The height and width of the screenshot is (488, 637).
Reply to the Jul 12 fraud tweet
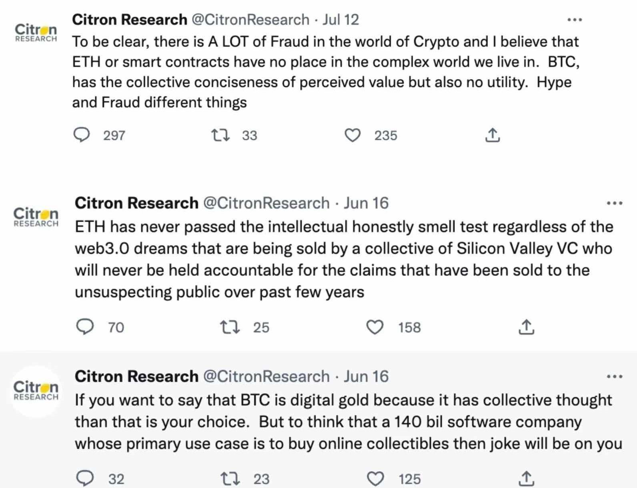[x=82, y=135]
